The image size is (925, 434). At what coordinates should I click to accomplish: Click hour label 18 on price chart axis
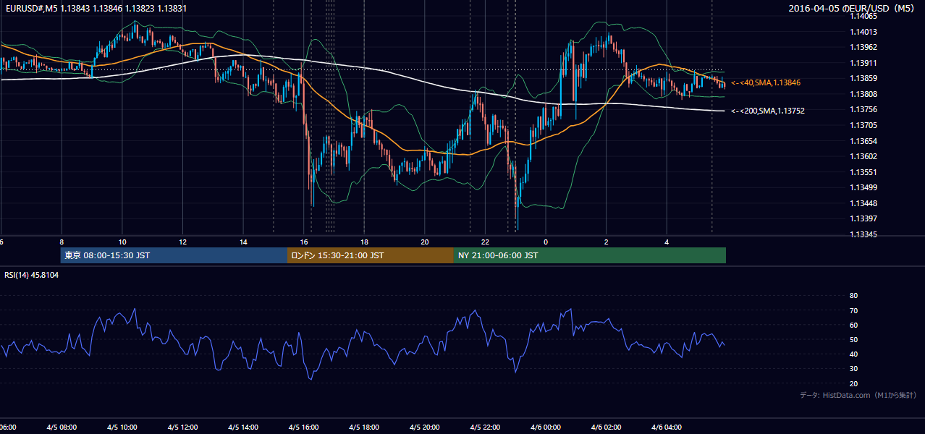(x=365, y=242)
